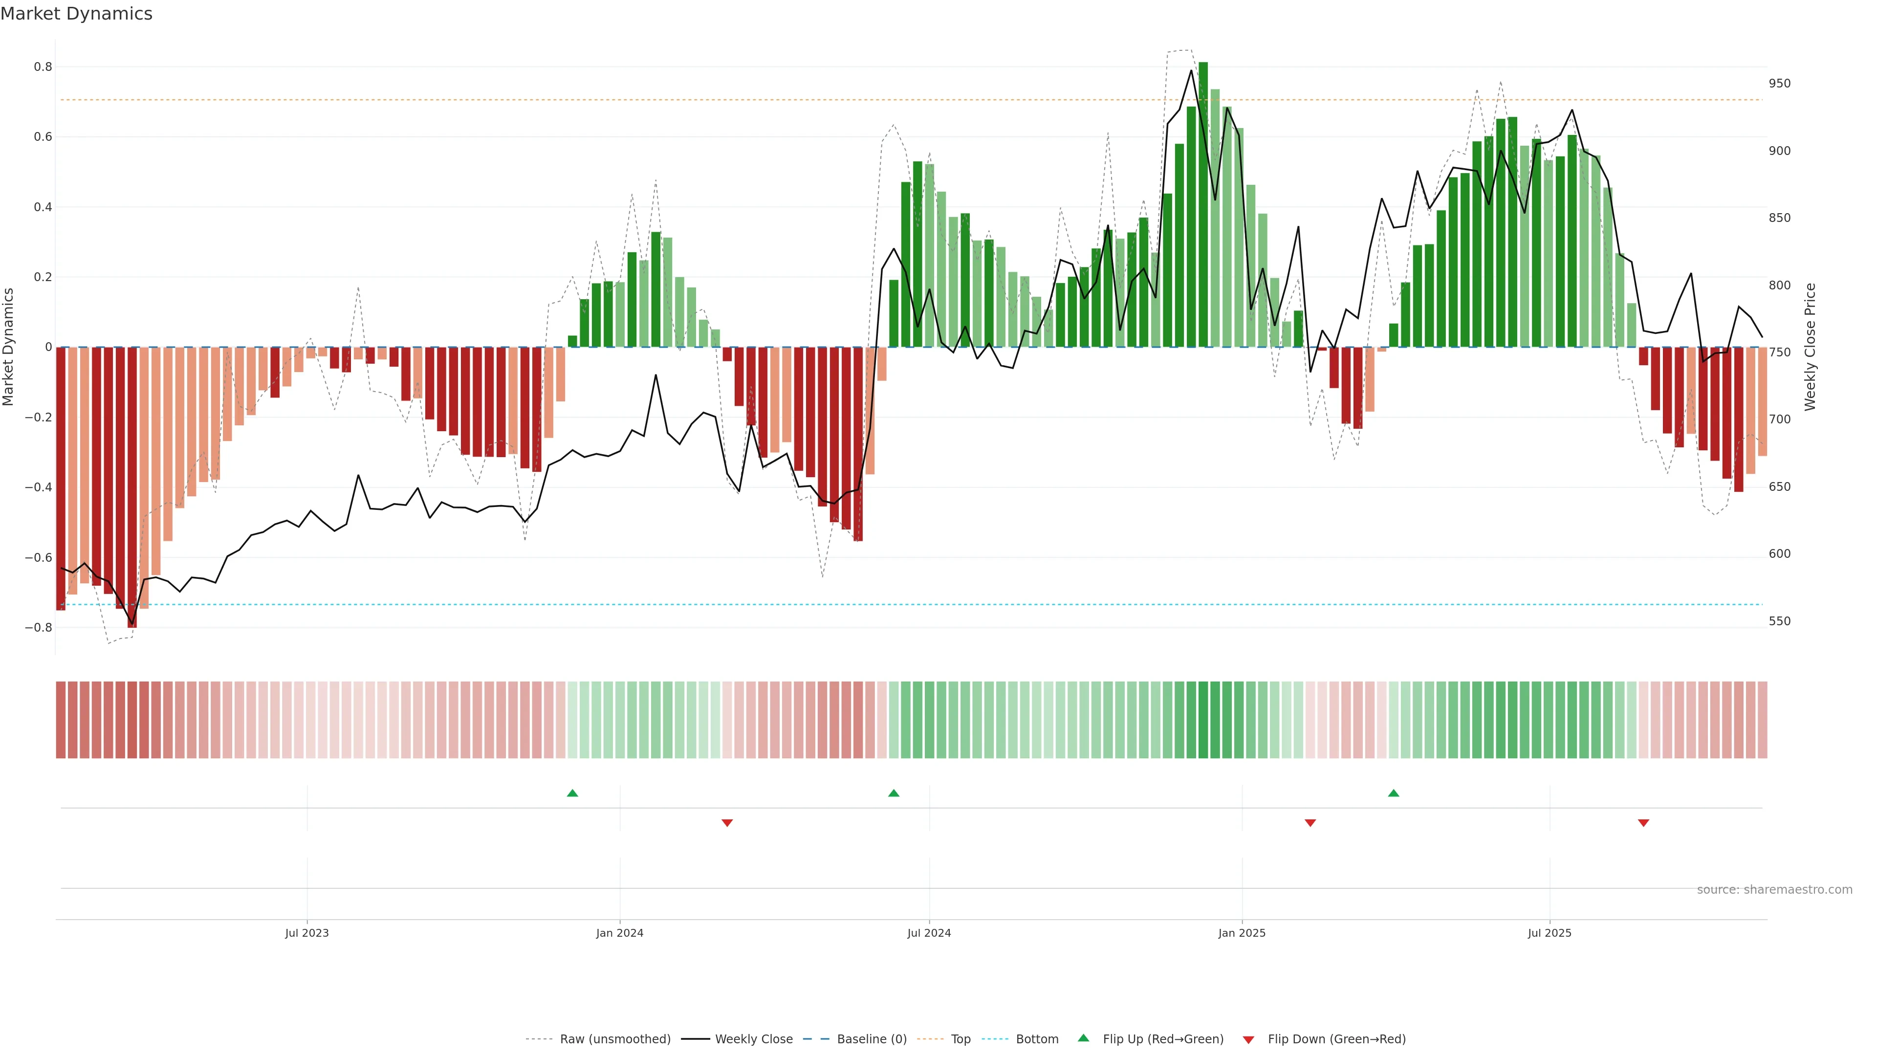Click the source sharemaestro.com text

(1774, 890)
